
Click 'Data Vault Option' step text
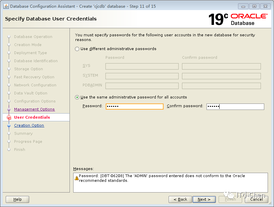click(31, 93)
